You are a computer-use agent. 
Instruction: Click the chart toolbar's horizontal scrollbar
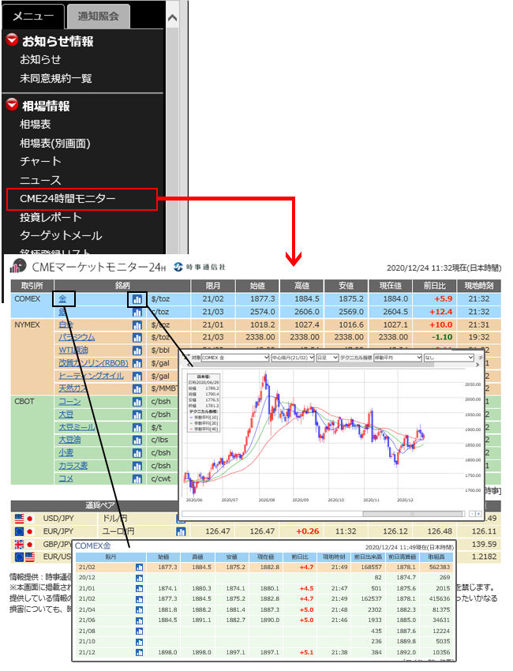click(313, 365)
